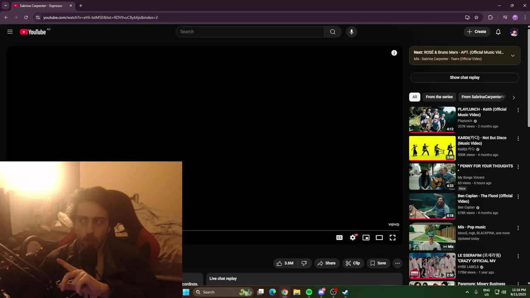530x298 pixels.
Task: Open Paramore: Misery Business video title
Action: coord(481,284)
